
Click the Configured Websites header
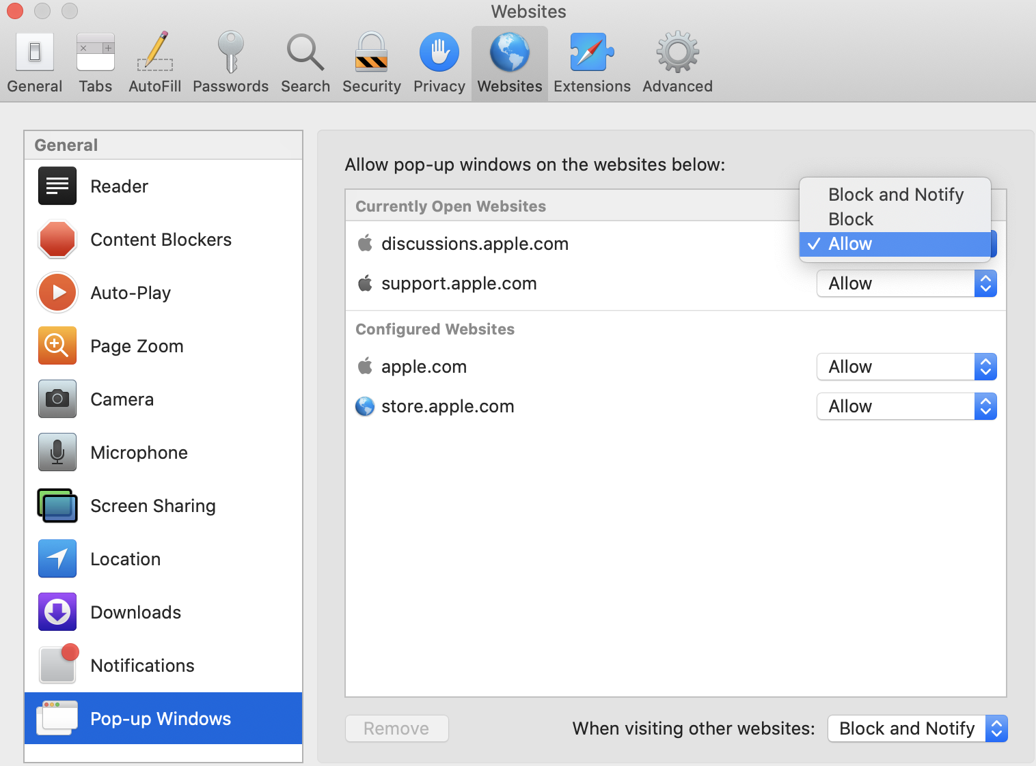pyautogui.click(x=435, y=329)
